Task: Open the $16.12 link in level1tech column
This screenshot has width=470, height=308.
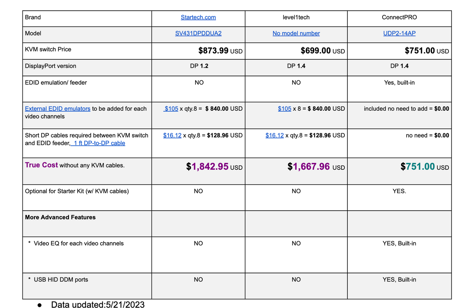Action: coord(275,135)
